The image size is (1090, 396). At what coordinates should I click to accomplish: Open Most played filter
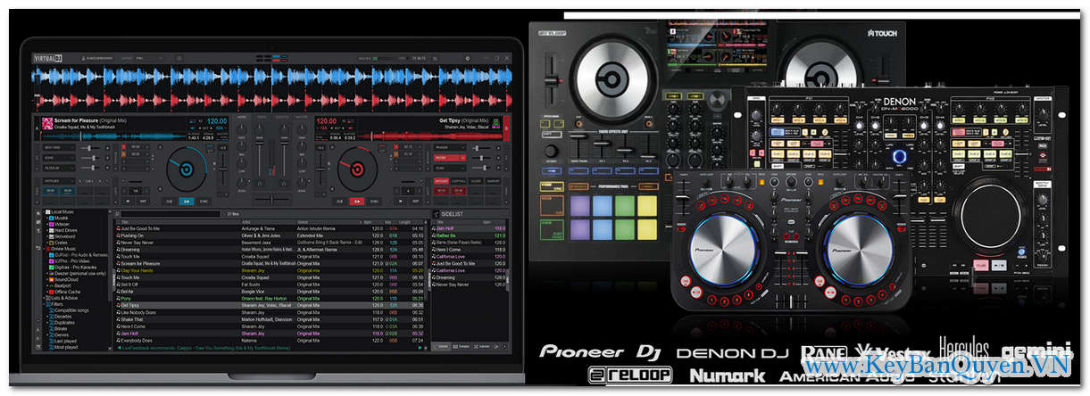65,347
